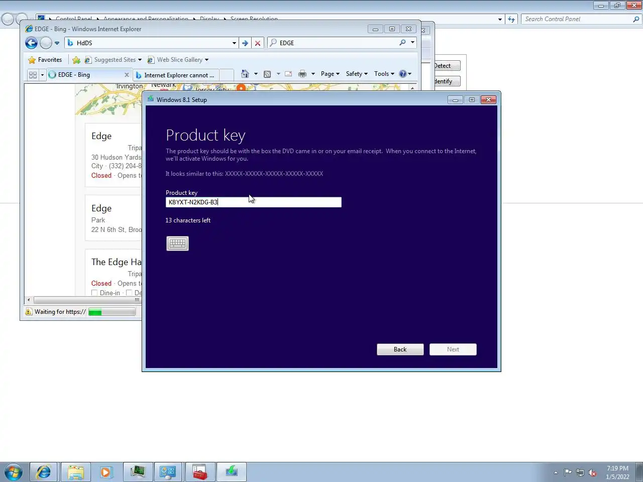Viewport: 643px width, 482px height.
Task: Click the network tray icon
Action: click(580, 472)
